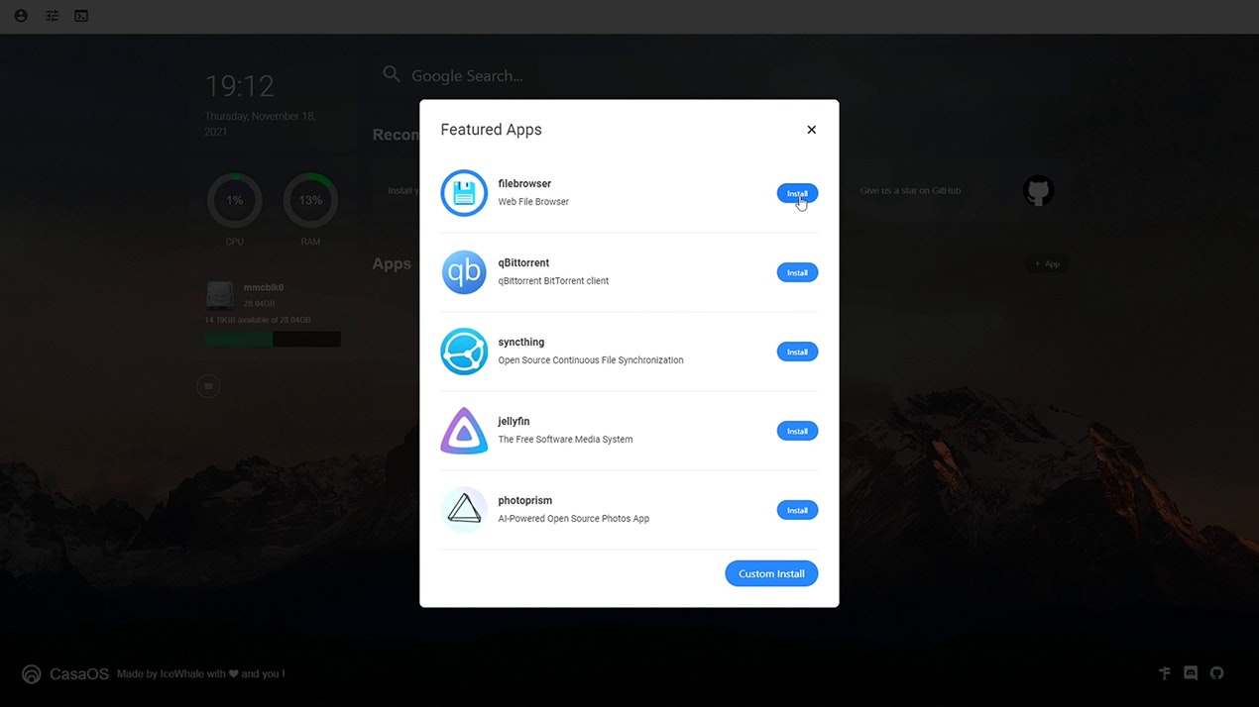Click 'Open Source Continuous File Synchronization' text
This screenshot has height=707, width=1259.
coord(591,360)
